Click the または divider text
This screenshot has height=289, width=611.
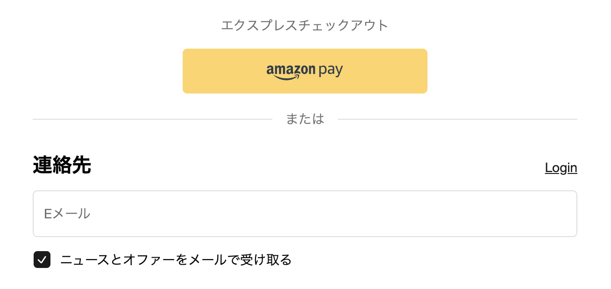[x=305, y=119]
